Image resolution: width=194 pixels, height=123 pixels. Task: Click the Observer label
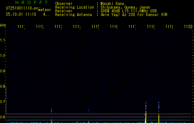[x=64, y=4]
